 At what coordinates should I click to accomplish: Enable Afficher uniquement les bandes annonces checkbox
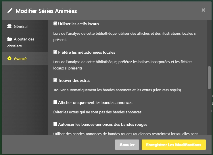coord(55,102)
